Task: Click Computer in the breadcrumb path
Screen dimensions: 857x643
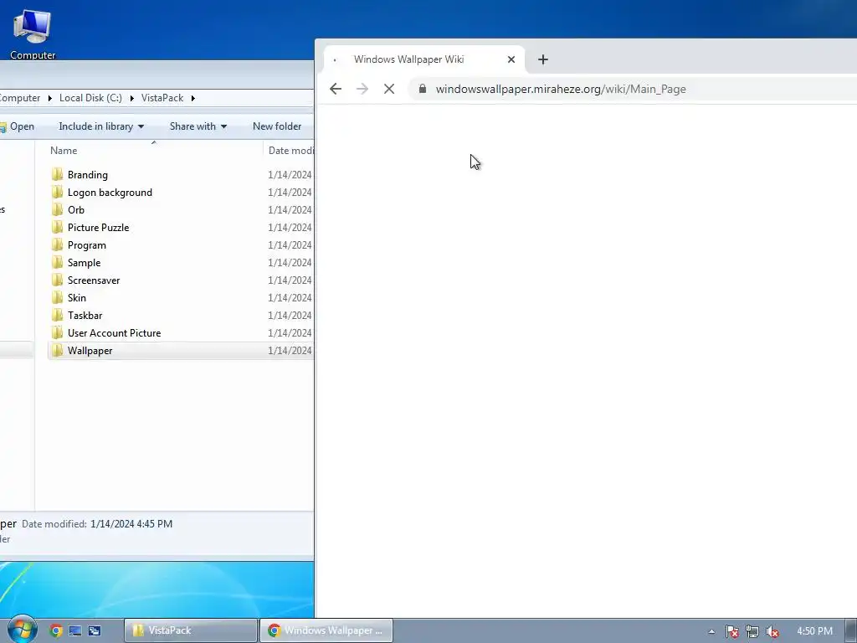Action: pos(20,98)
